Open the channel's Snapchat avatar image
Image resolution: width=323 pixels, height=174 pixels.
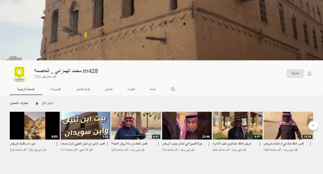pos(19,74)
